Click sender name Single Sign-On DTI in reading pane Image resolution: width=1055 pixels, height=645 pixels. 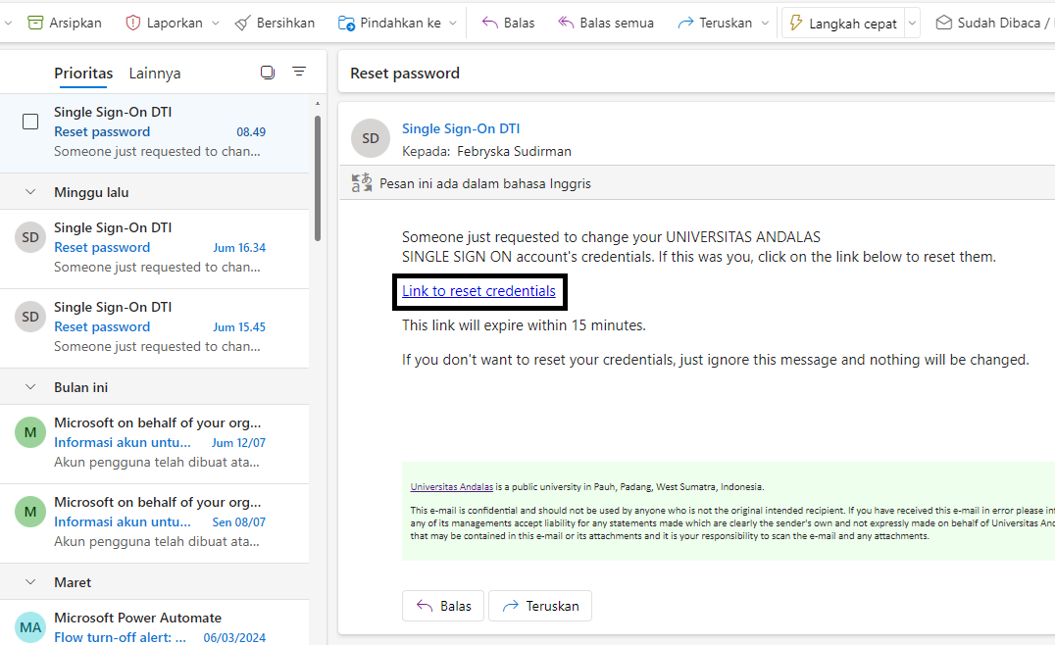461,128
